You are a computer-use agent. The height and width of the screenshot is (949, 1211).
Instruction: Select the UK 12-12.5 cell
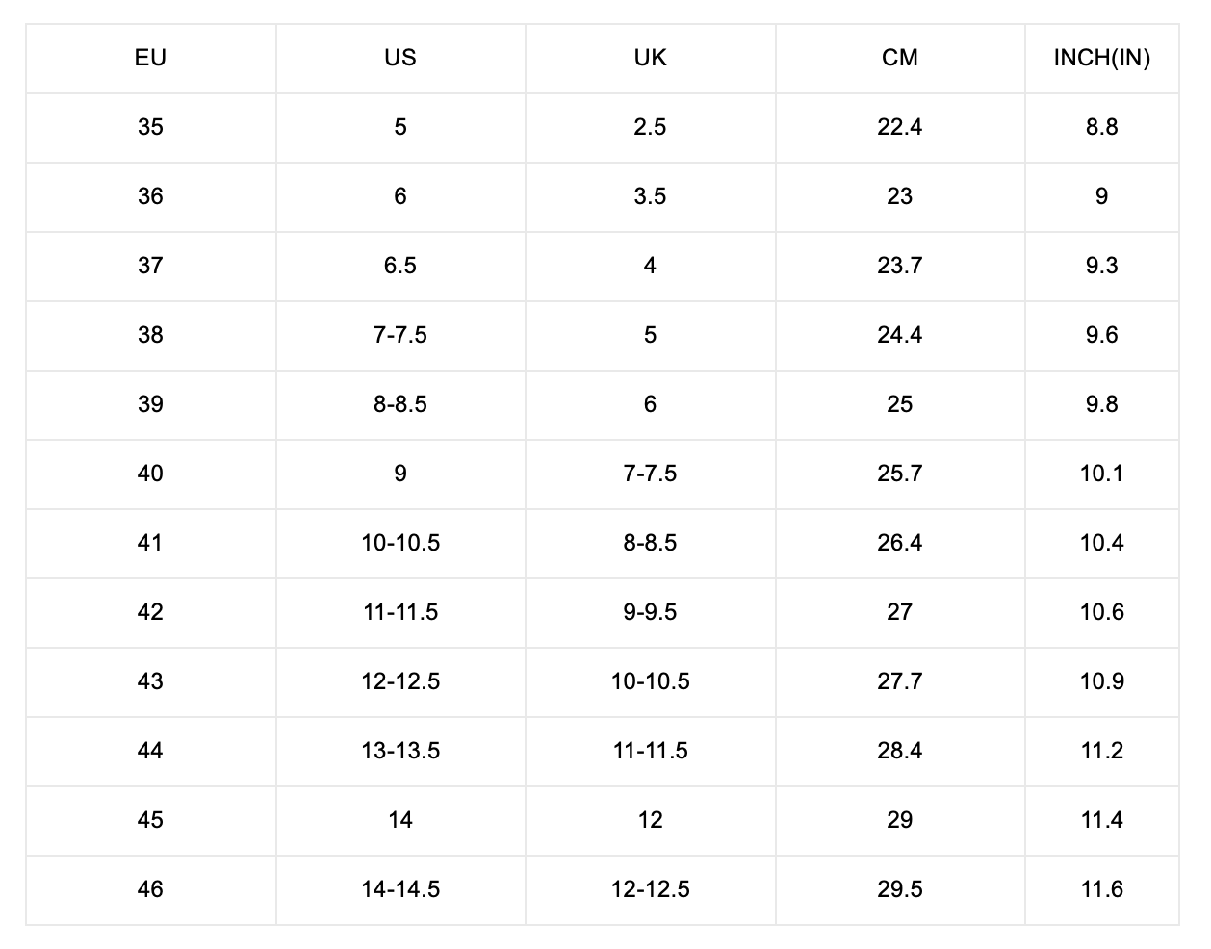point(650,889)
